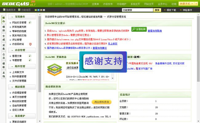Click the update message list down arrow
Image resolution: width=200 pixels, height=123 pixels.
coord(113,78)
